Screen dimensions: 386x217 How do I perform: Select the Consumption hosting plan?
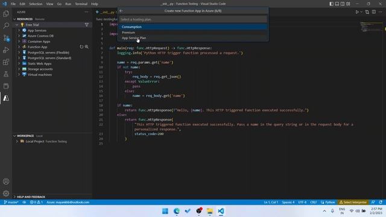point(193,27)
